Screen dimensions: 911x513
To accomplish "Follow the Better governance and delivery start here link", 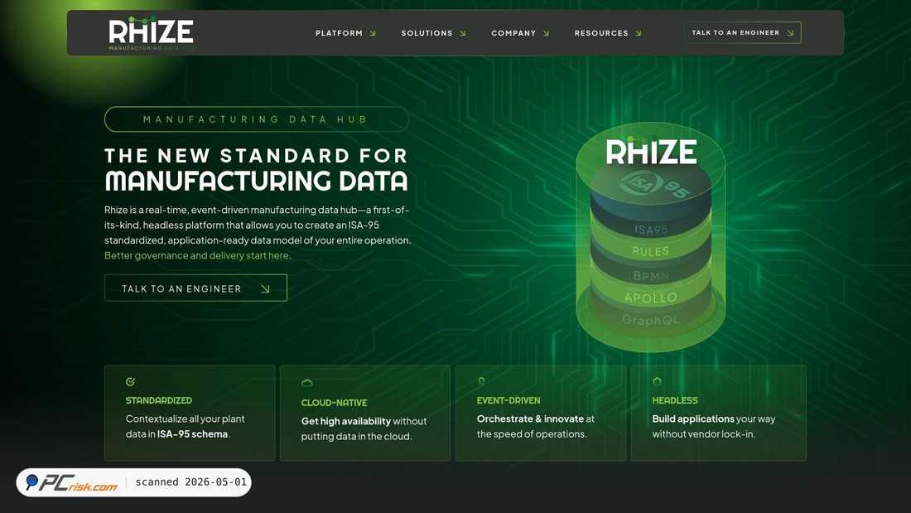I will coord(196,255).
